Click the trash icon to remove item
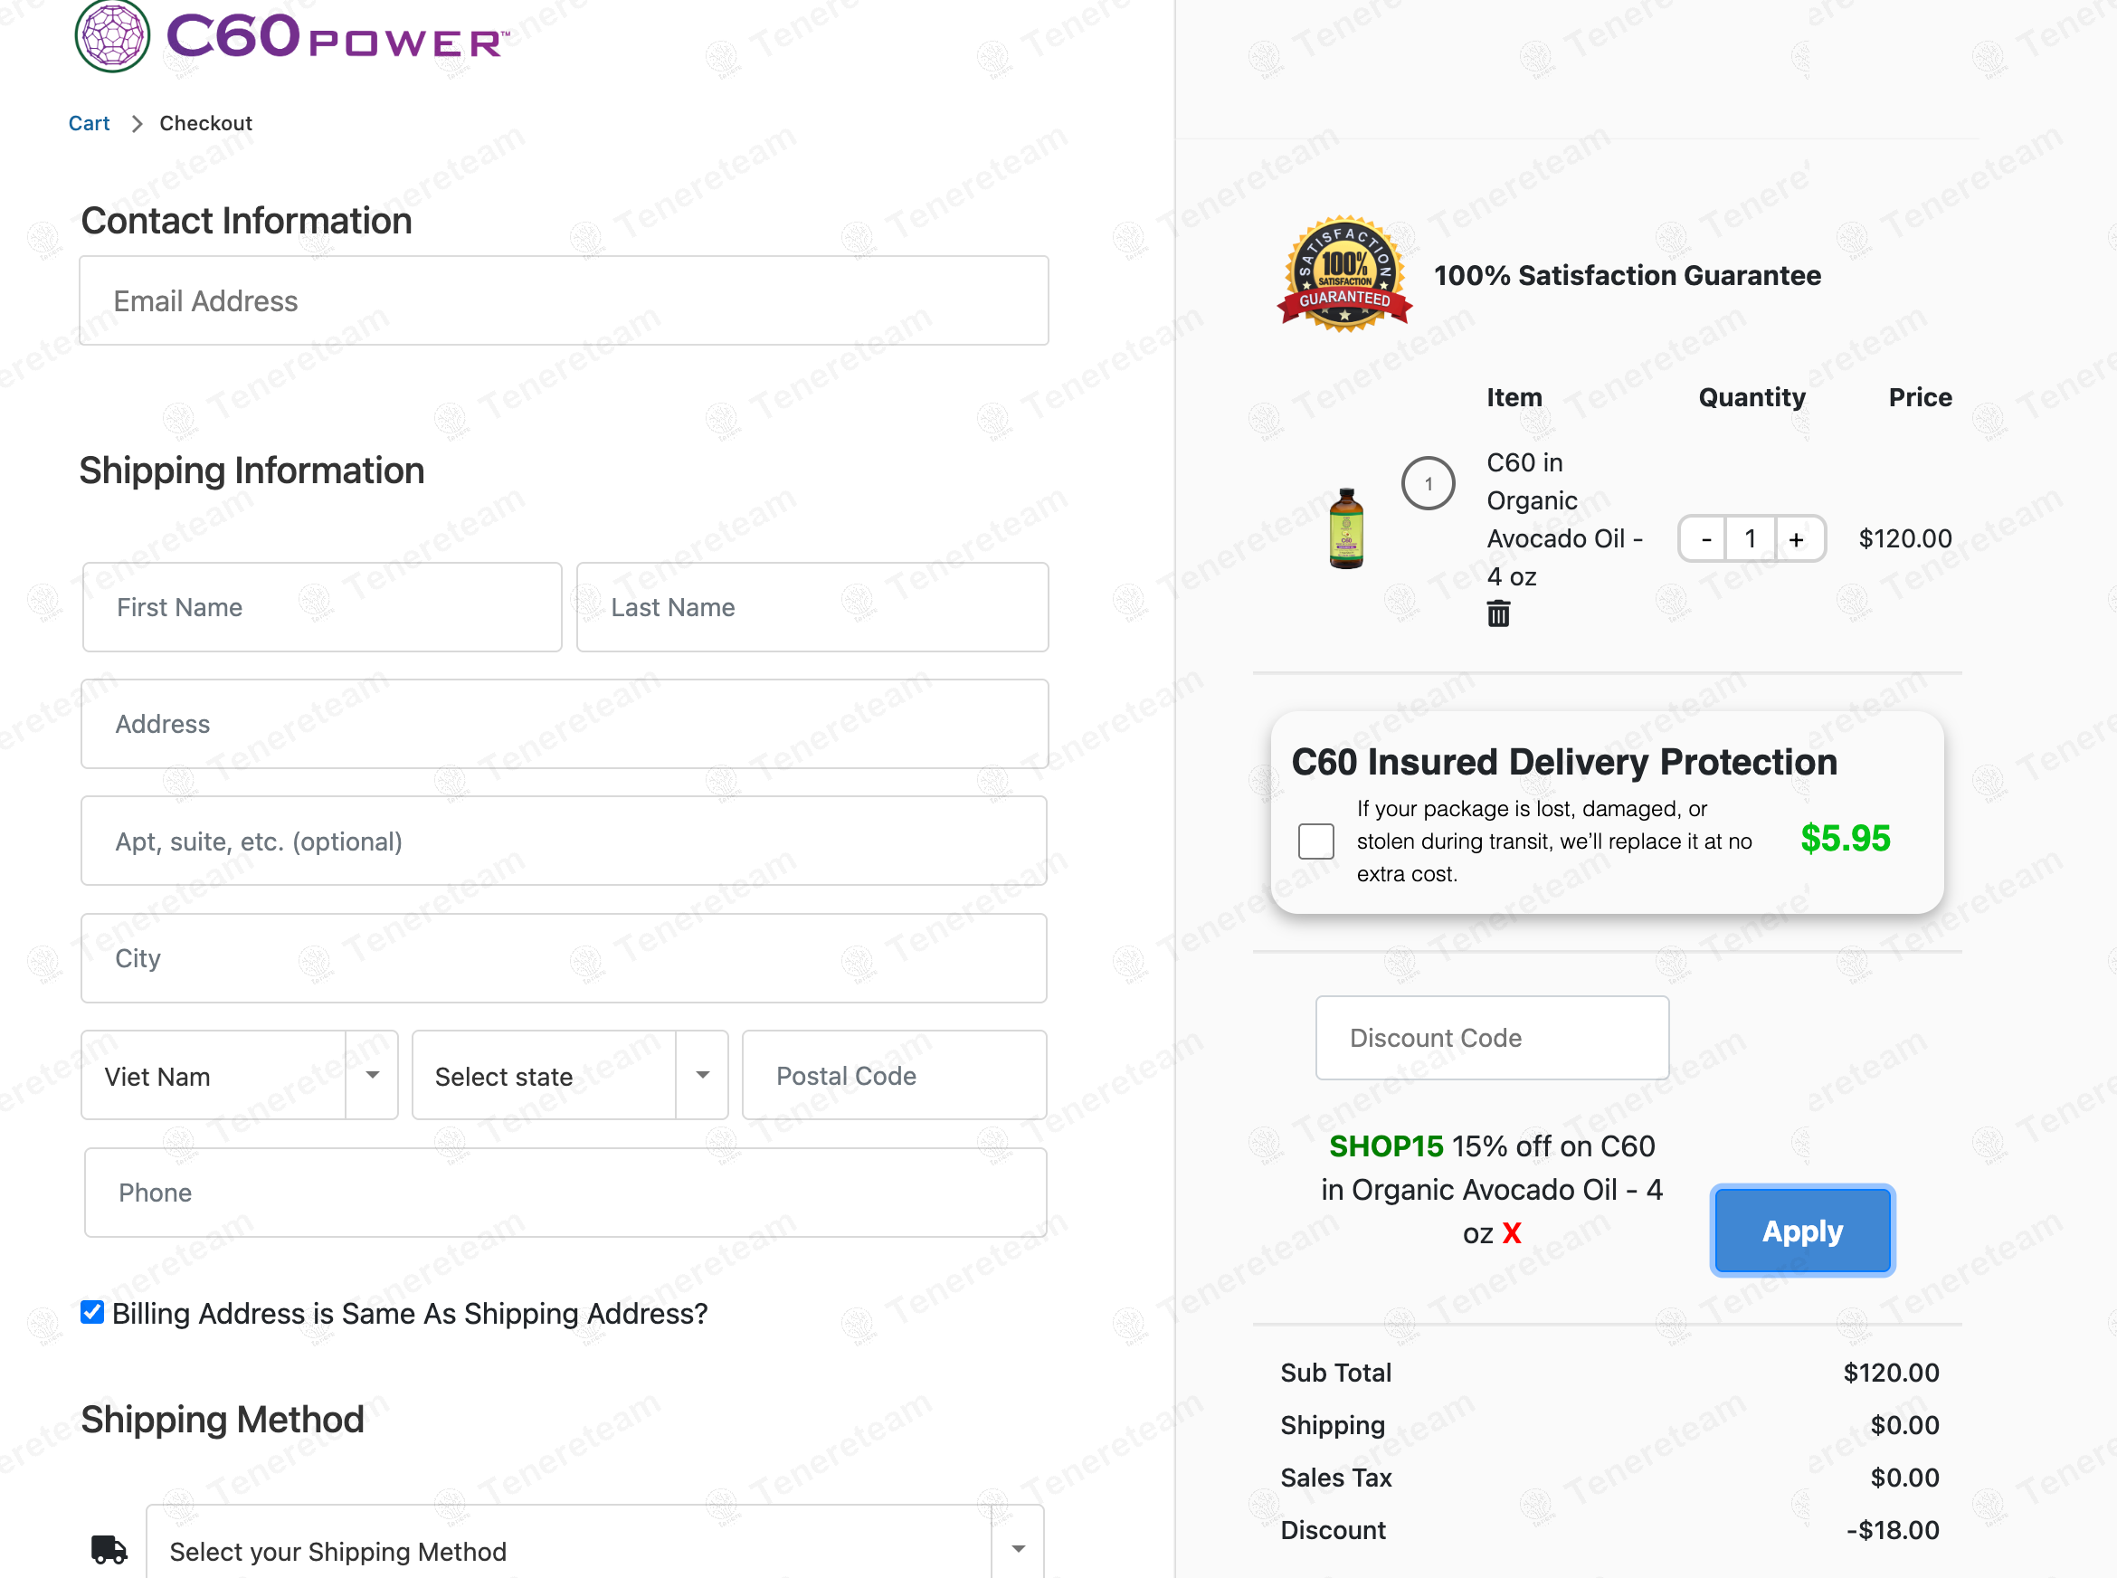Screen dimensions: 2117x1578 1498,613
